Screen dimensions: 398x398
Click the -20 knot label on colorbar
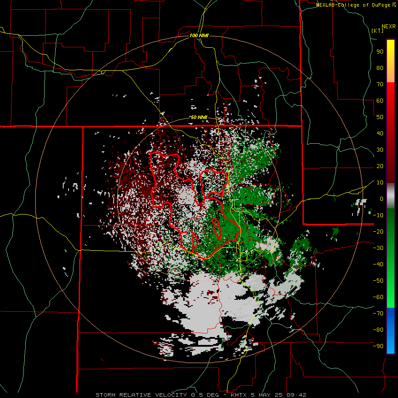tap(378, 231)
